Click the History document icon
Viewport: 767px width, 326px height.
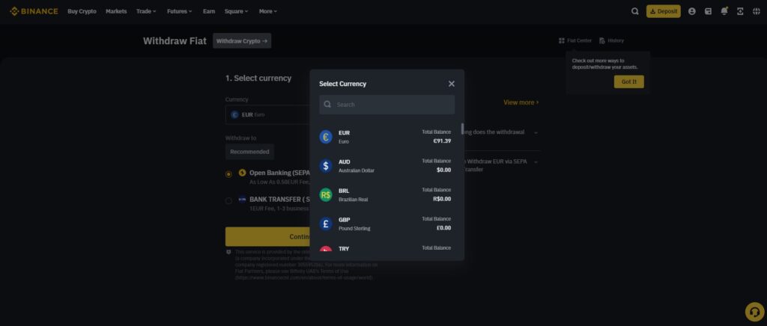(602, 40)
